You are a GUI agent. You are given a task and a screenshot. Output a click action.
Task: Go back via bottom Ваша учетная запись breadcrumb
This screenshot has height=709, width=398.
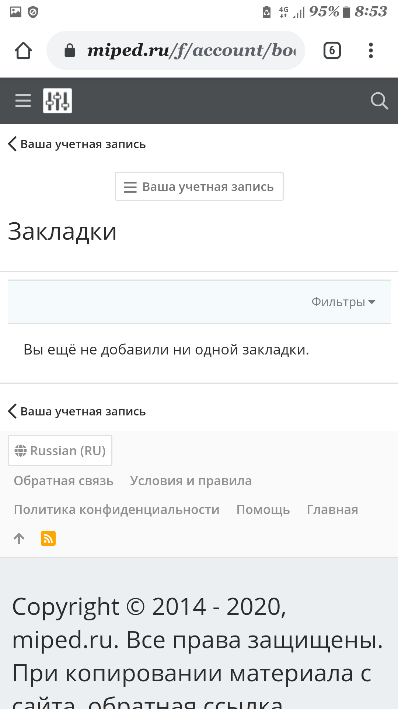[77, 411]
